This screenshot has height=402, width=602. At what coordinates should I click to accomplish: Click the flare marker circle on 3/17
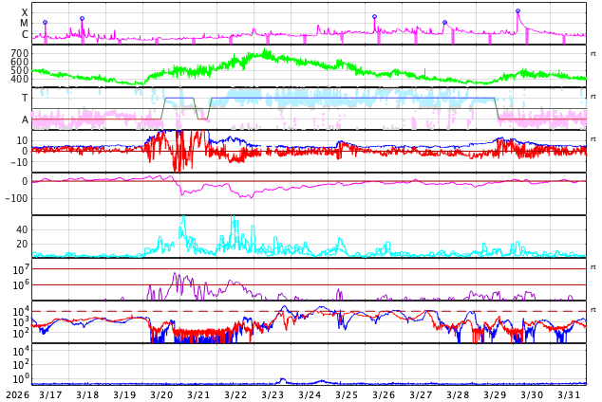click(x=45, y=22)
